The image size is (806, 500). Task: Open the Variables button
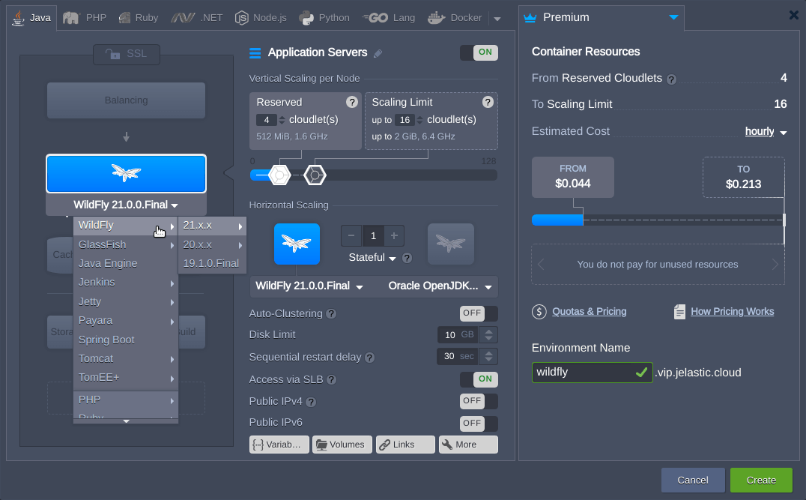pos(279,445)
